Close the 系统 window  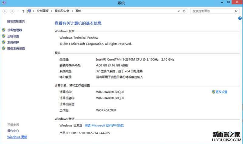tap(237, 2)
